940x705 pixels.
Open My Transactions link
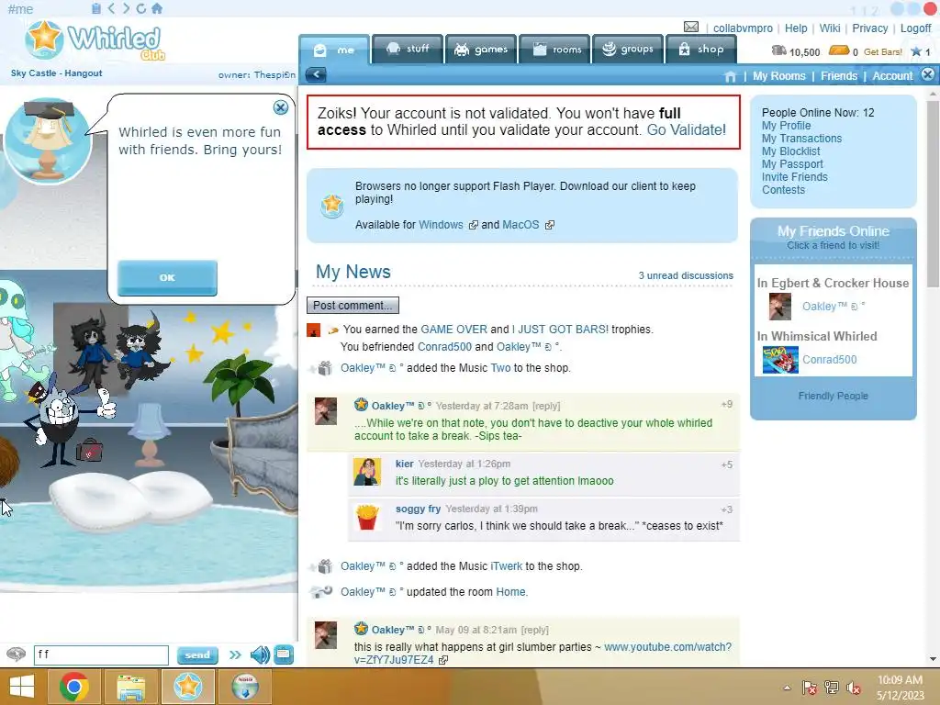point(801,139)
